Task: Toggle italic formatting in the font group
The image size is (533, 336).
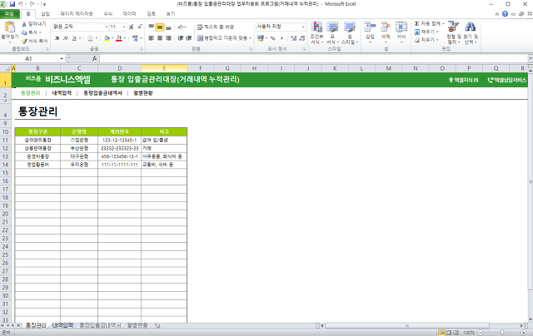Action: pos(65,38)
